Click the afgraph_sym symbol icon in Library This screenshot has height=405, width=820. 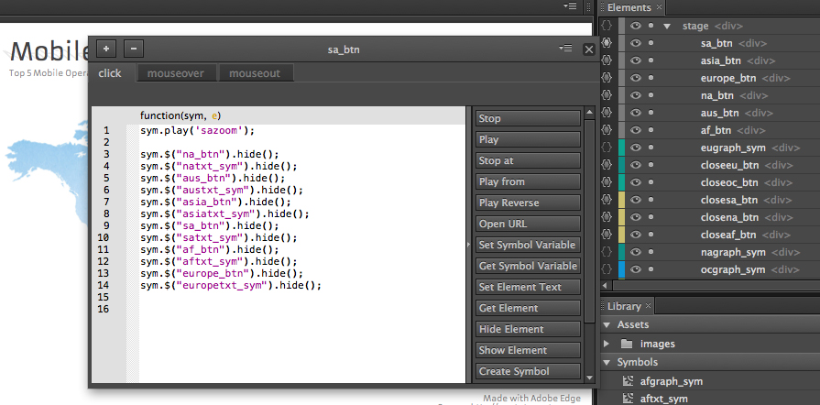(628, 380)
